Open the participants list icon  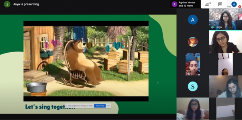point(208,4)
